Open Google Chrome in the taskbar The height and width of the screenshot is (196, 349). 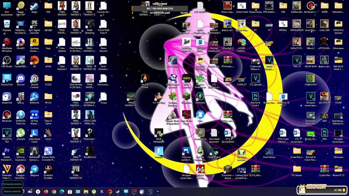point(54,192)
